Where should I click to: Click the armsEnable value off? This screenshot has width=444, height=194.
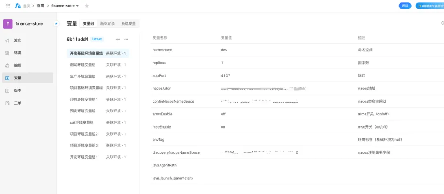click(223, 114)
